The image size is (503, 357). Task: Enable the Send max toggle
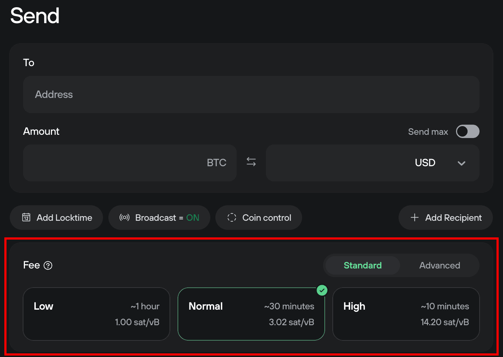(x=468, y=132)
